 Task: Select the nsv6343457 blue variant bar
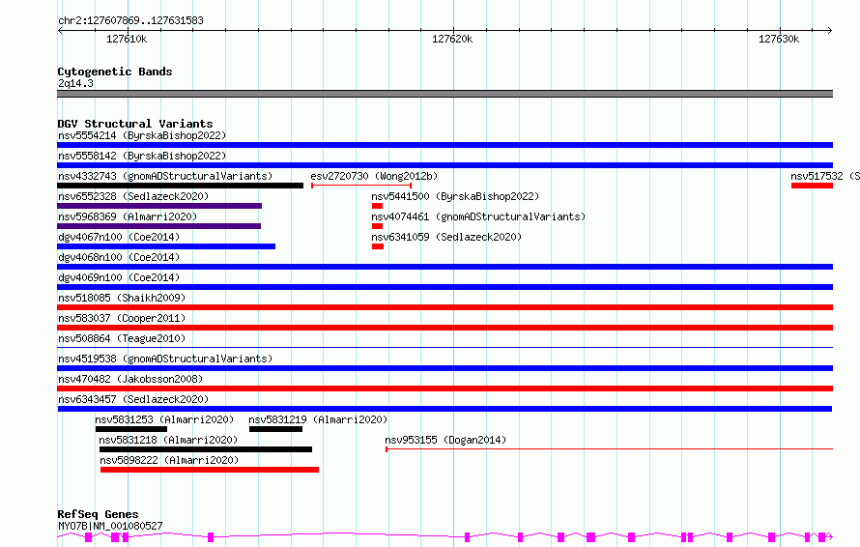pos(444,409)
